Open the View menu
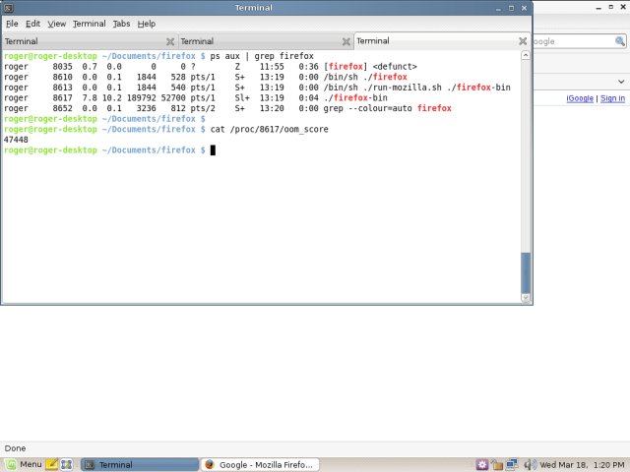Viewport: 630px width, 472px height. click(x=57, y=23)
